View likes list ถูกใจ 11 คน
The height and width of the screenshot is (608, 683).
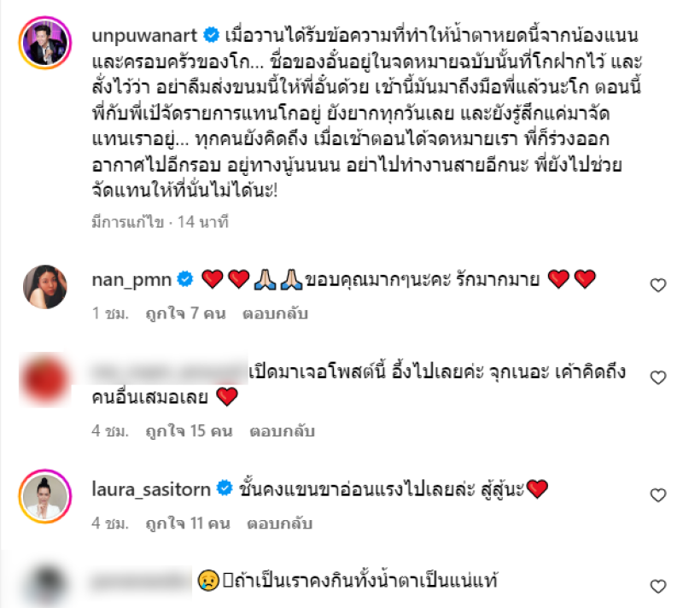[x=188, y=523]
